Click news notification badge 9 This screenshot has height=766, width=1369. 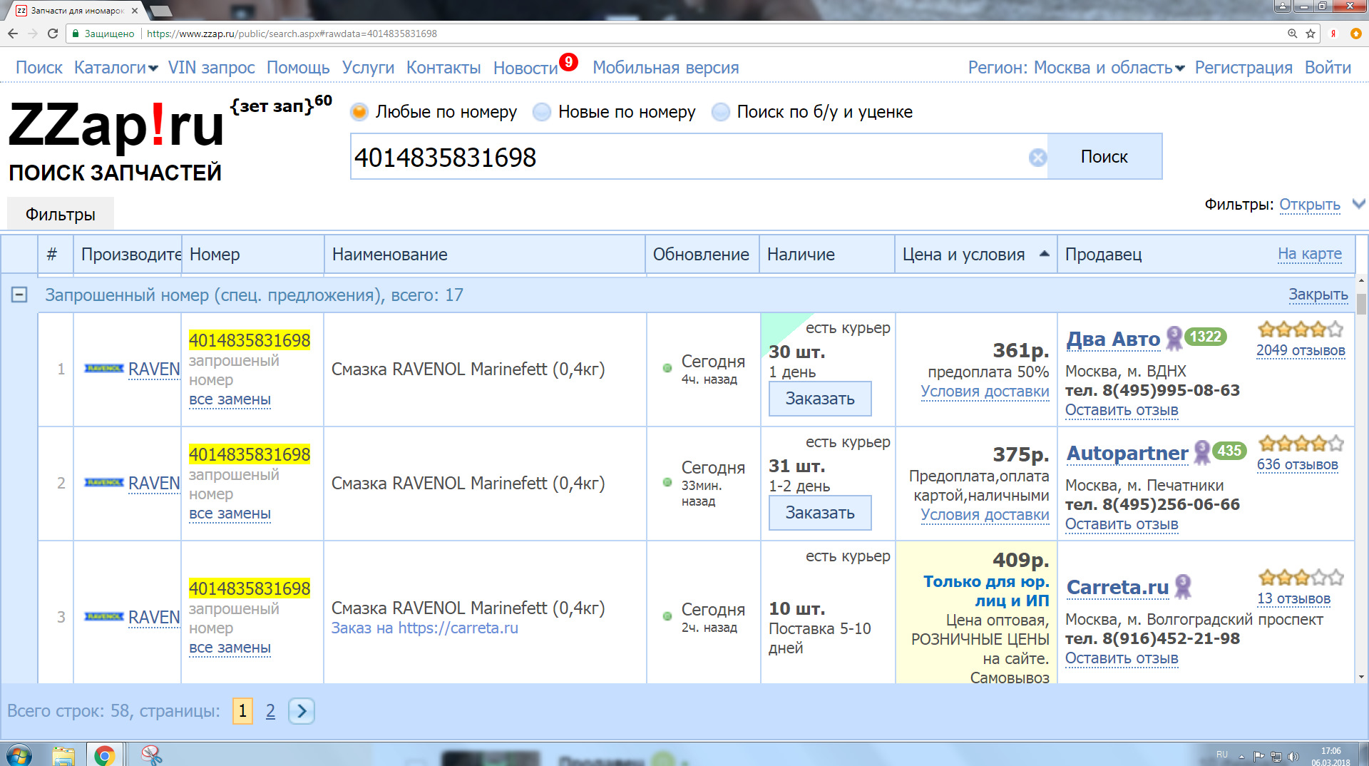coord(568,62)
